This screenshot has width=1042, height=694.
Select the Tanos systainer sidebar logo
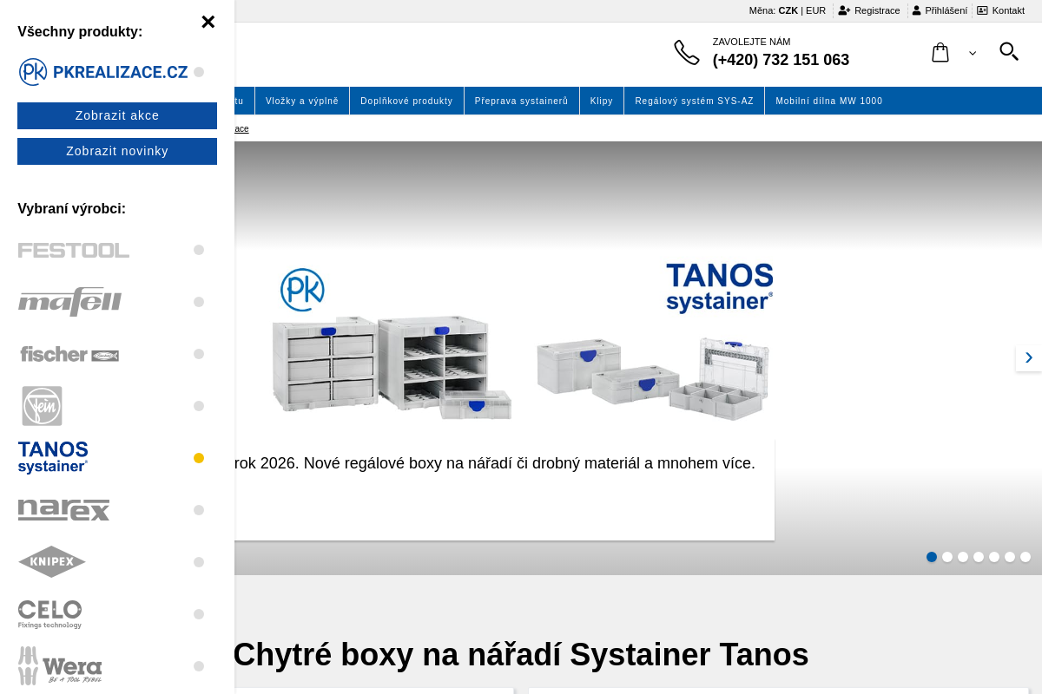tap(53, 457)
